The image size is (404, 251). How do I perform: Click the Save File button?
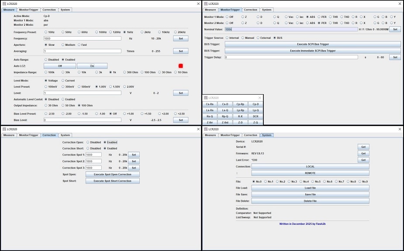point(310,195)
